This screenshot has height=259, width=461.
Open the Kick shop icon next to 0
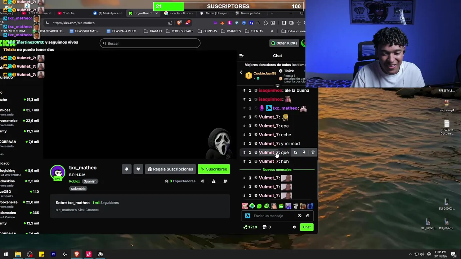264,227
